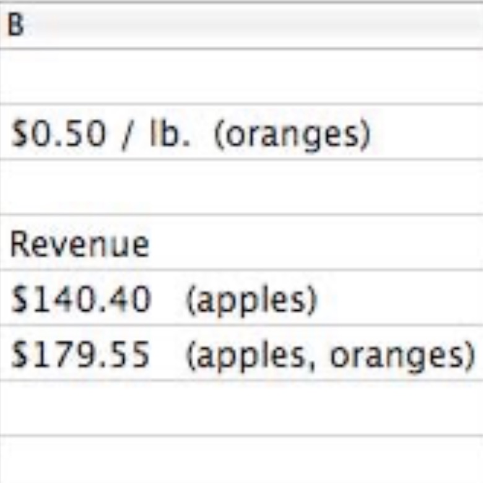
Task: Click the letter B in the column header
Action: pyautogui.click(x=15, y=25)
